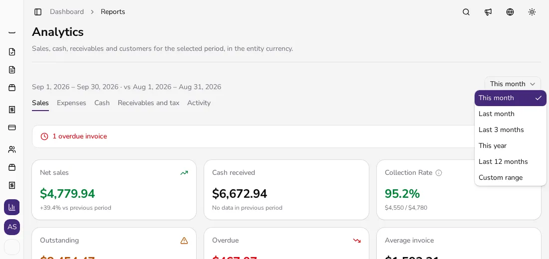Screen dimensions: 549x259
Task: Click the clock icon beside overdue invoice
Action: 44,136
